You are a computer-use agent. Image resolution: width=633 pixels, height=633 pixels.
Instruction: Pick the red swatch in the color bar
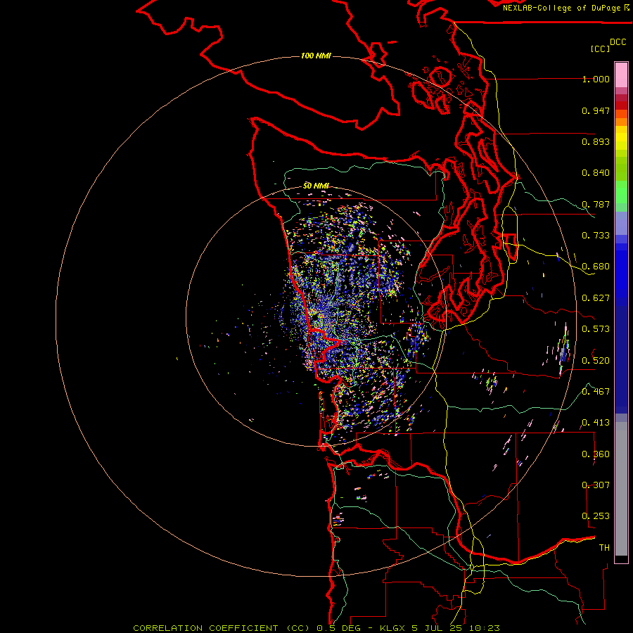[x=621, y=105]
